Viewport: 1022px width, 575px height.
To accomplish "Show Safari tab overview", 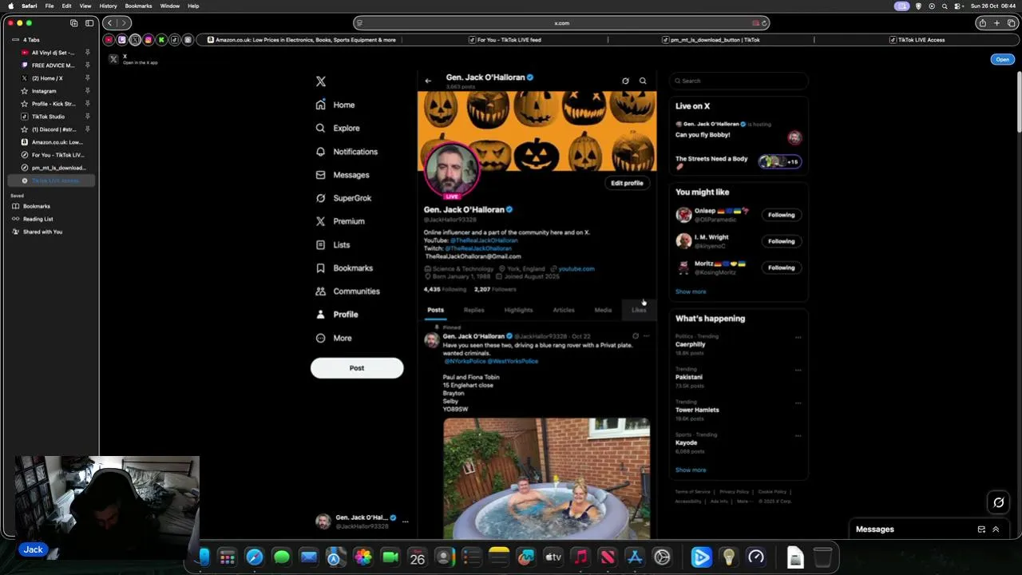I will click(1011, 23).
